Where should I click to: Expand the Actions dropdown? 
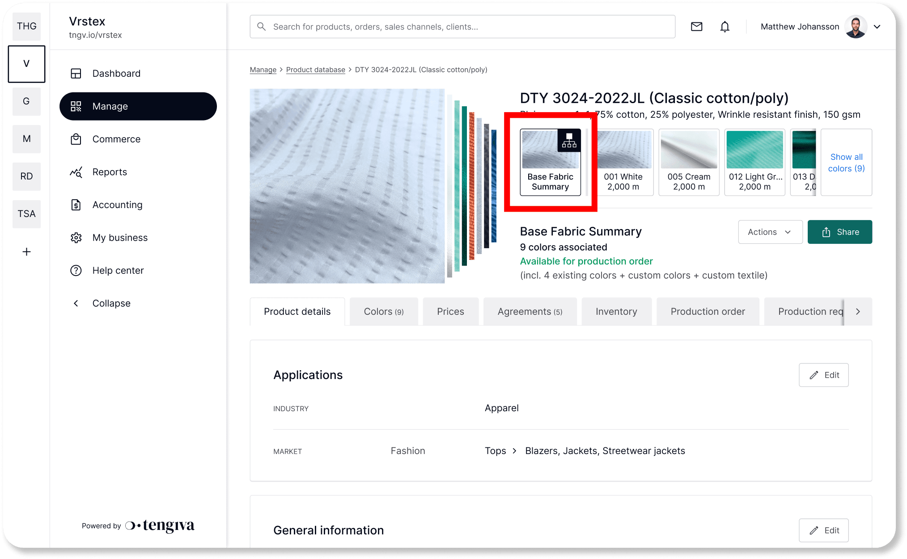[770, 232]
